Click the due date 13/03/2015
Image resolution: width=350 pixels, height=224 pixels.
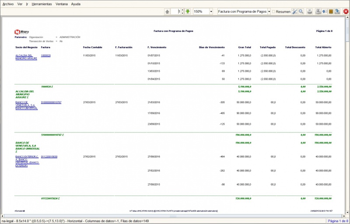pos(154,71)
